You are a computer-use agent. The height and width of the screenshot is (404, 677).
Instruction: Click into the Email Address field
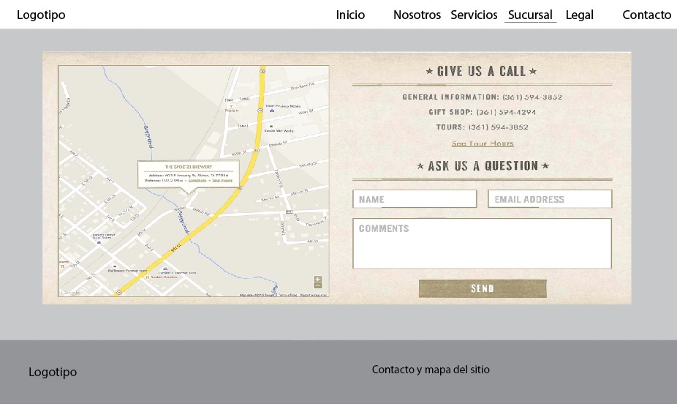(x=550, y=199)
